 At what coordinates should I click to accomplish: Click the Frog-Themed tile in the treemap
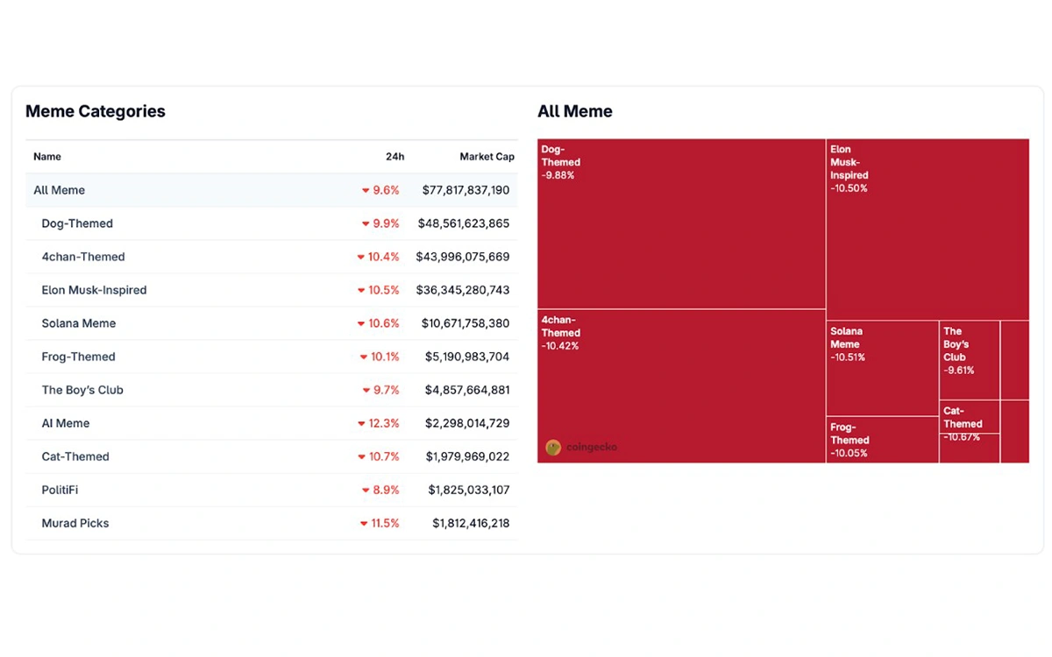pos(882,440)
